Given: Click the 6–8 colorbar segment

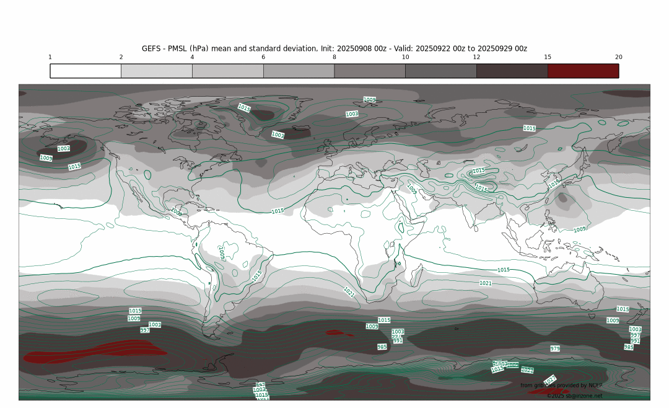Looking at the screenshot, I should [x=299, y=71].
